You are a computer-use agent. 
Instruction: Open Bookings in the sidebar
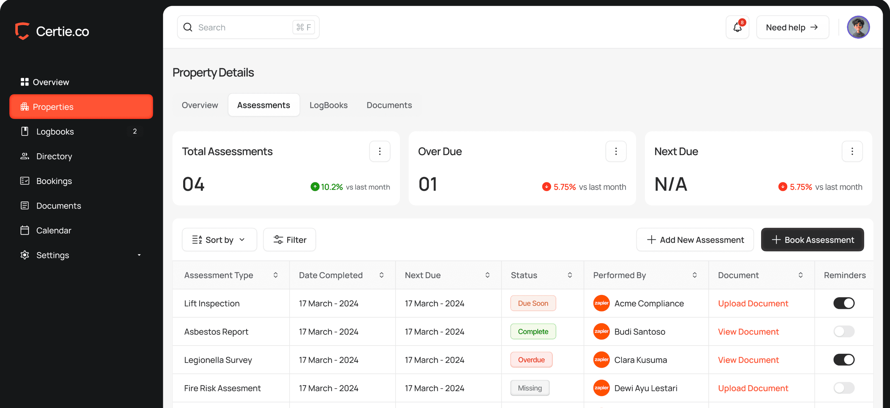click(81, 181)
